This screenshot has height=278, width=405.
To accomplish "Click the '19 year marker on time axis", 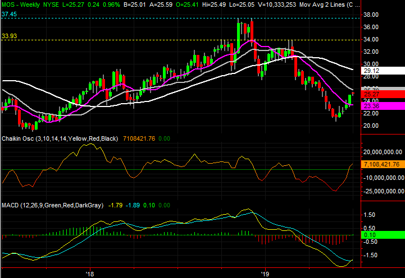I will pyautogui.click(x=265, y=274).
